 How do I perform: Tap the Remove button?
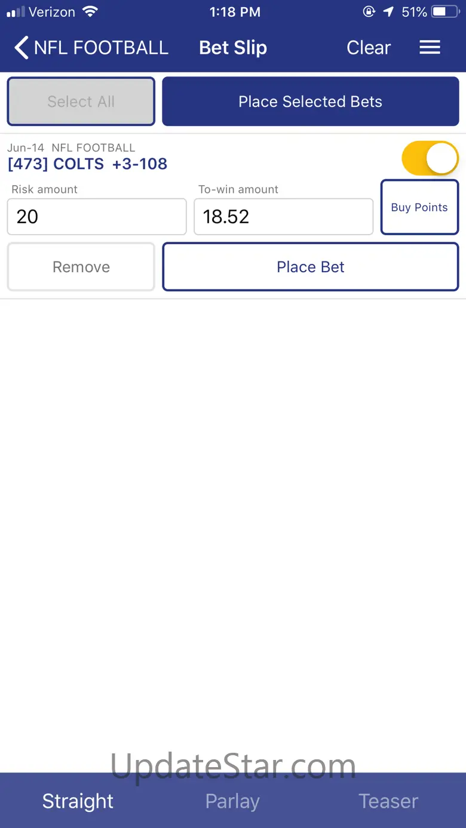(81, 267)
